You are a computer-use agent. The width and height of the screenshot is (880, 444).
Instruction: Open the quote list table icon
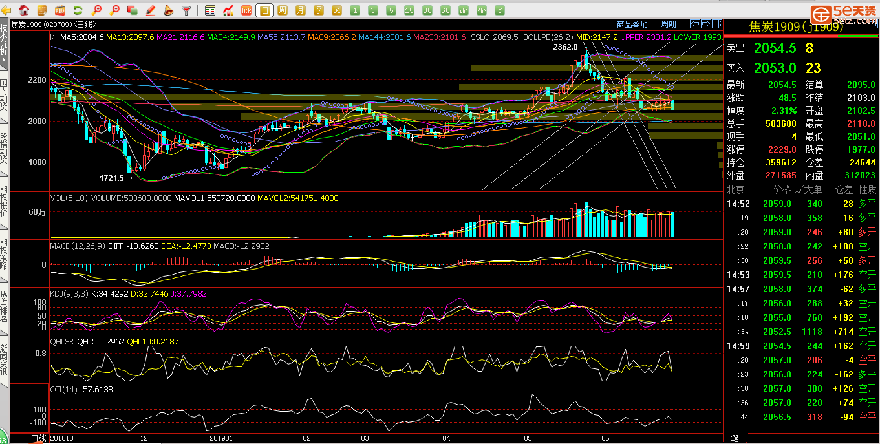(x=210, y=10)
